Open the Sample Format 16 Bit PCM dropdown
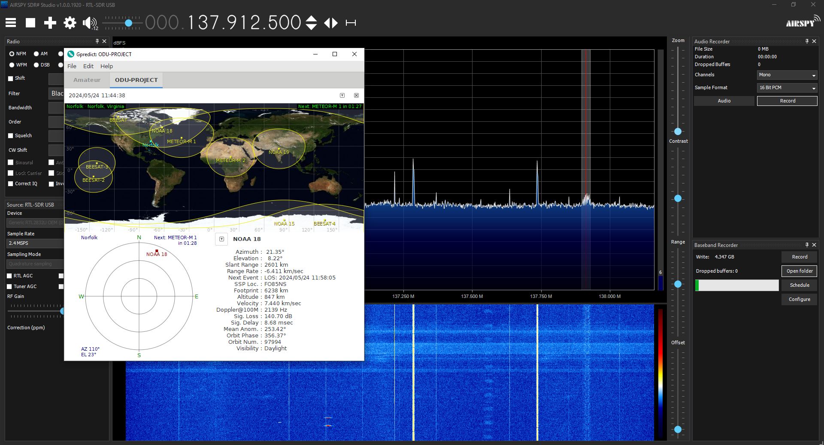This screenshot has height=445, width=824. coord(787,87)
